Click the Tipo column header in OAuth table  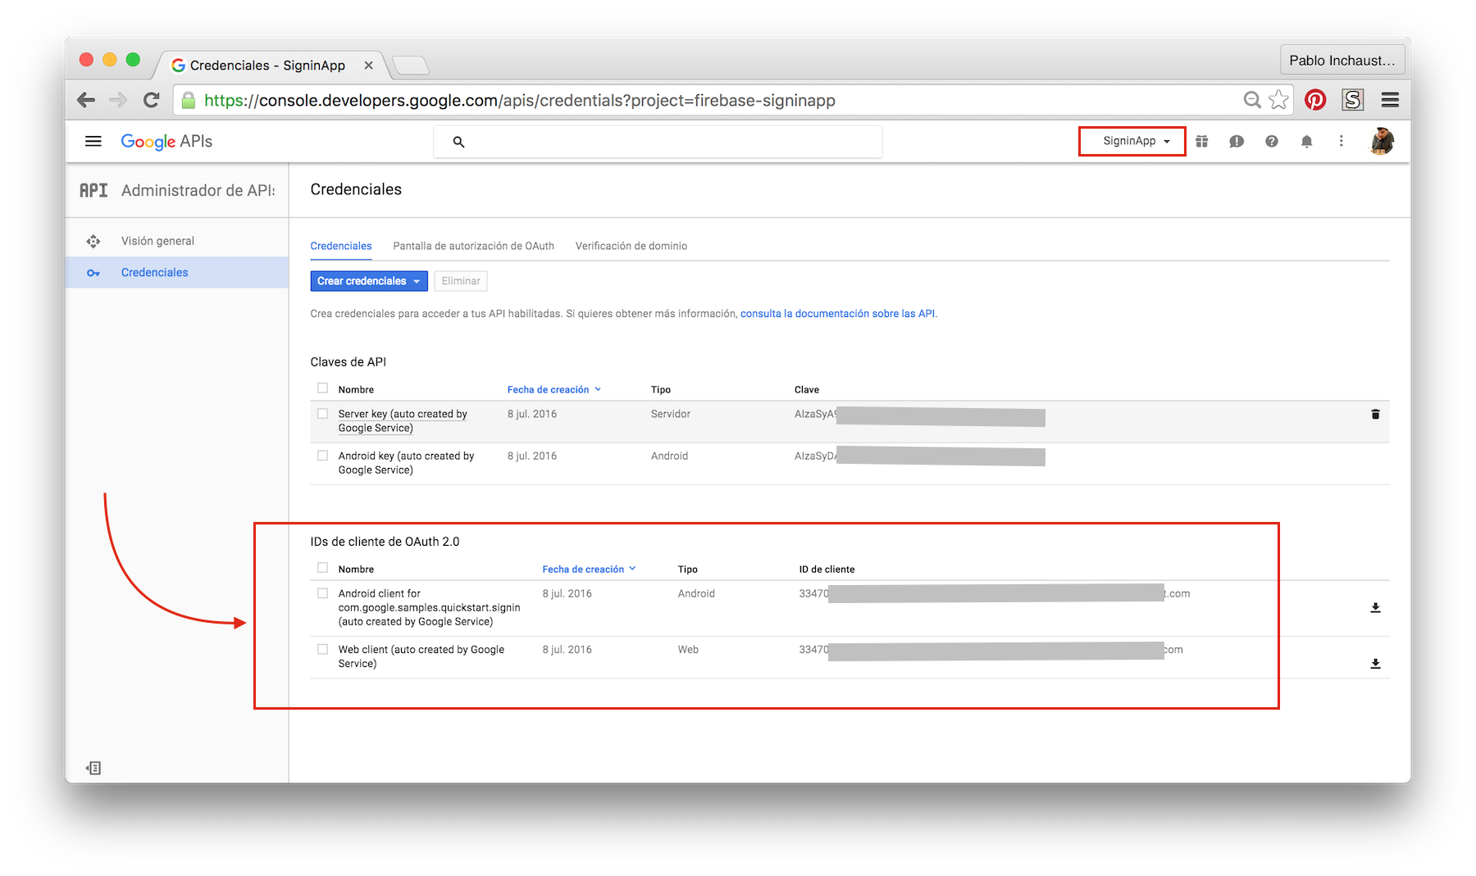pos(687,569)
